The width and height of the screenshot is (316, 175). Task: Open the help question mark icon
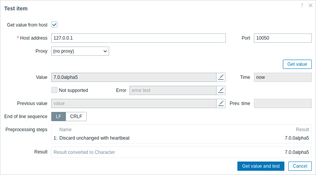coord(302,5)
